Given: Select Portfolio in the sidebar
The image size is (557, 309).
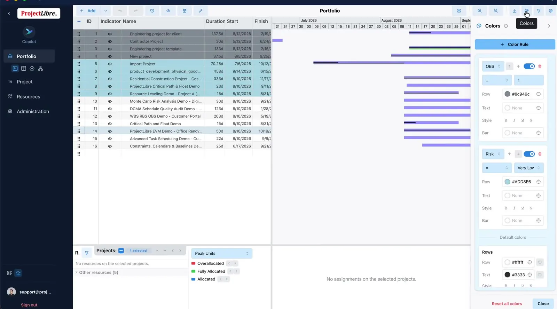Looking at the screenshot, I should click(x=29, y=56).
